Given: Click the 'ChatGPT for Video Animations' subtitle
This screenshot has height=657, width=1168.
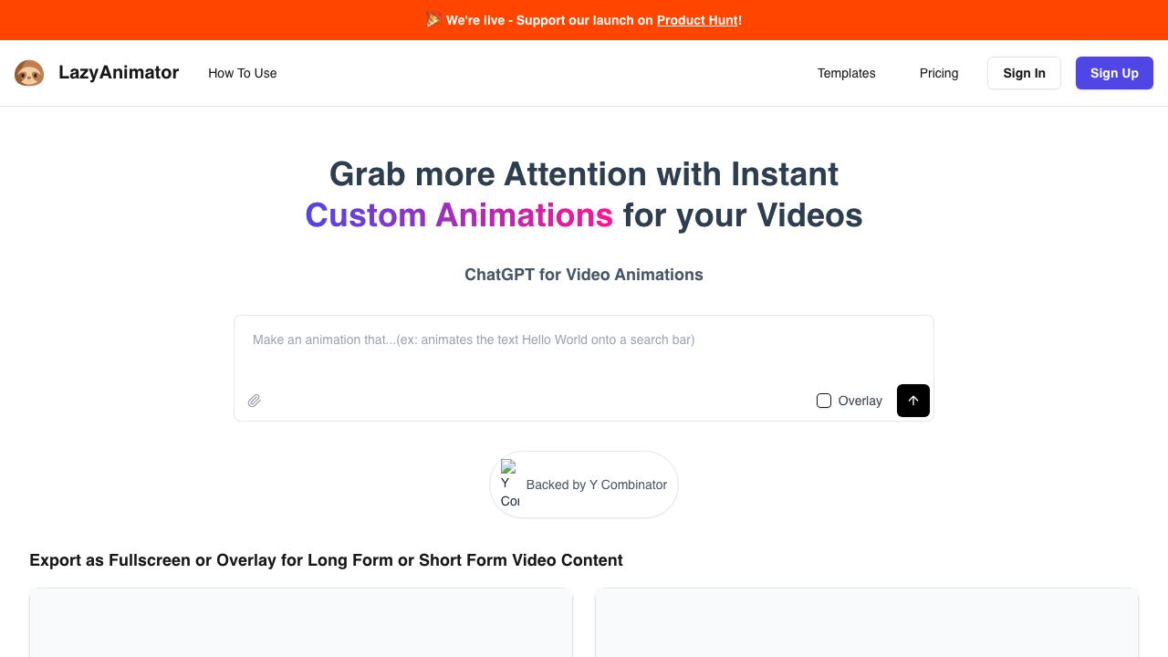Looking at the screenshot, I should pyautogui.click(x=584, y=275).
